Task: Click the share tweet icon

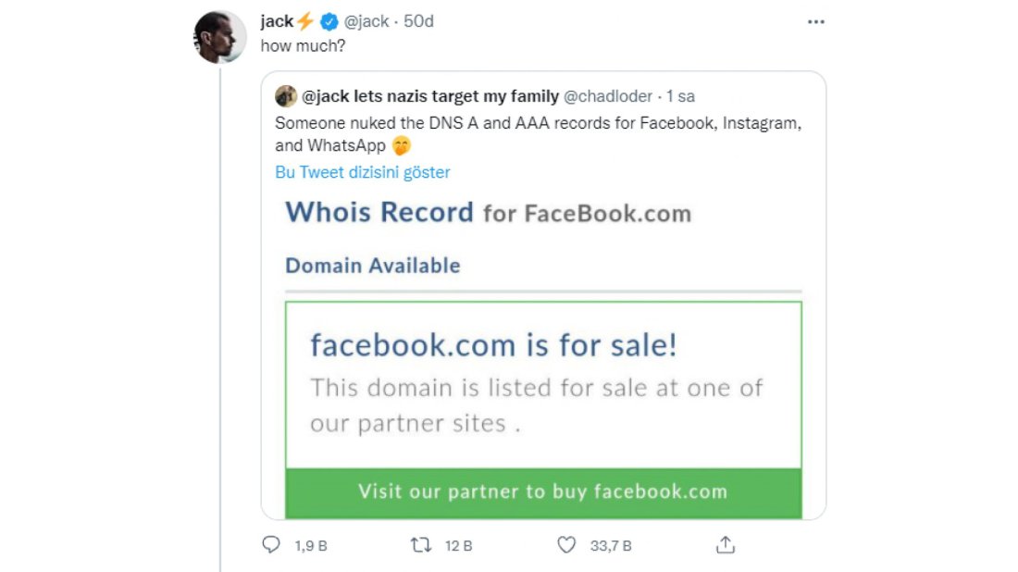Action: tap(726, 545)
